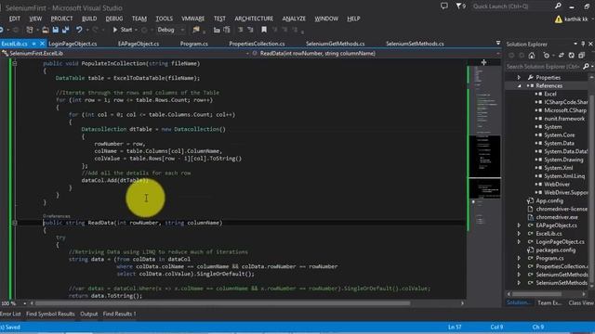595x334 pixels.
Task: Click the Save All icon
Action: point(66,30)
